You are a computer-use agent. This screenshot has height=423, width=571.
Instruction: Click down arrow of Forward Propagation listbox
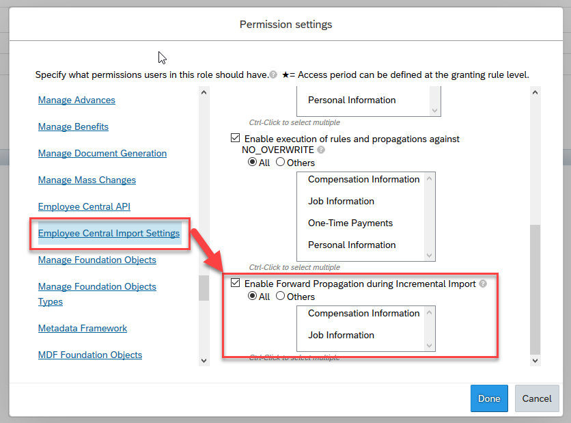click(x=430, y=345)
